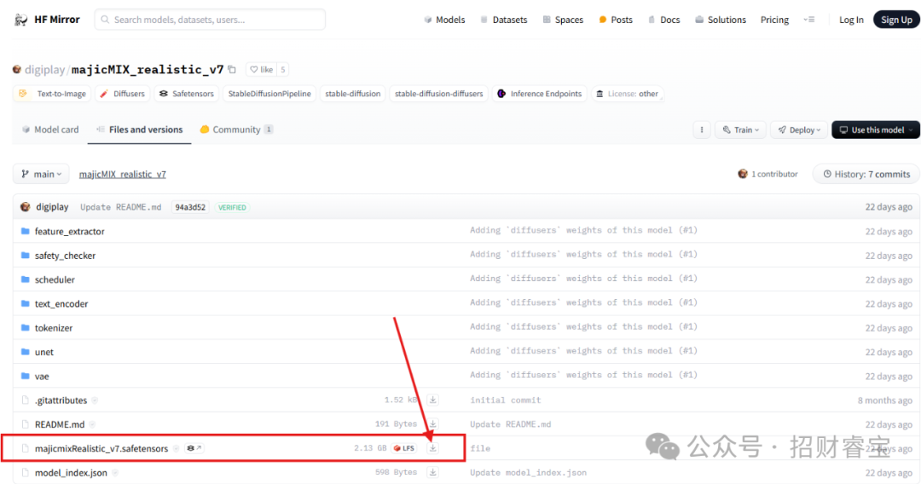Viewport: 921px width, 484px height.
Task: Open commit hash 94a3d52
Action: coord(190,207)
